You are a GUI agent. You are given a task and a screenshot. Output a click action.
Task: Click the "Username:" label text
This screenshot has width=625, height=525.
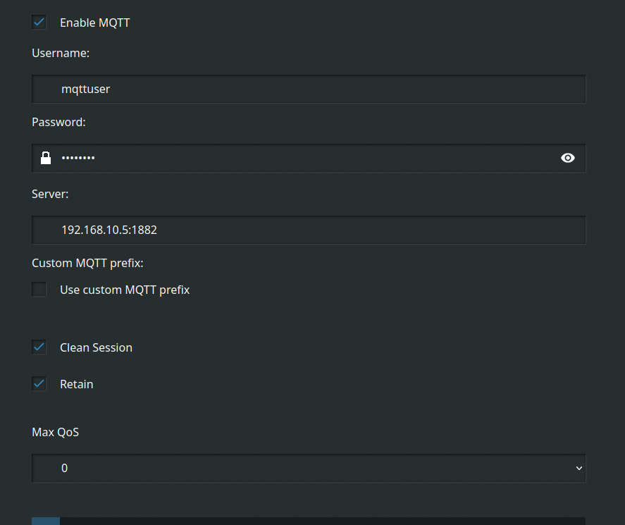click(61, 53)
